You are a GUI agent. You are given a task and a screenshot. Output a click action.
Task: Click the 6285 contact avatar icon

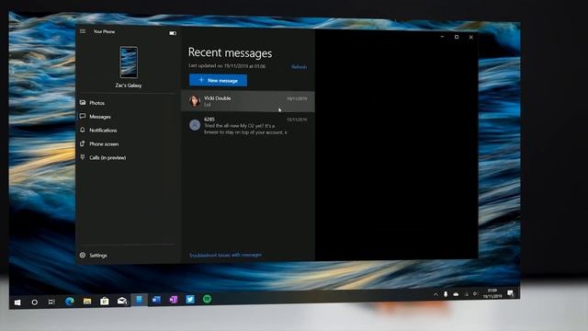[x=194, y=125]
